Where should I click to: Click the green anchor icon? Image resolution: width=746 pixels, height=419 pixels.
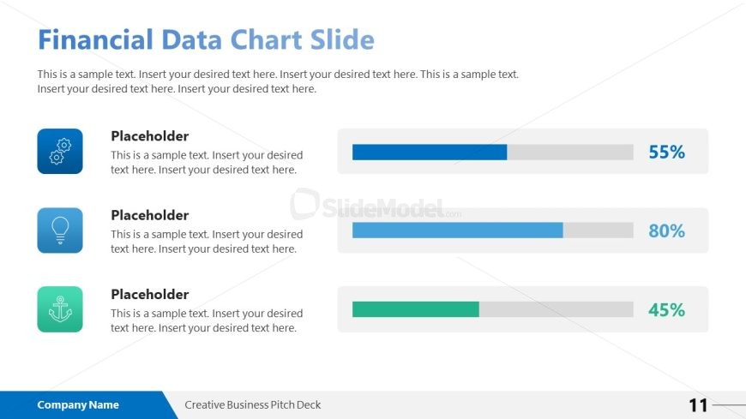click(x=60, y=309)
